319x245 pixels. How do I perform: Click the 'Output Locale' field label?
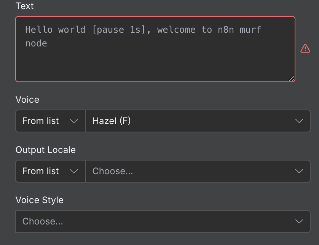pyautogui.click(x=46, y=150)
